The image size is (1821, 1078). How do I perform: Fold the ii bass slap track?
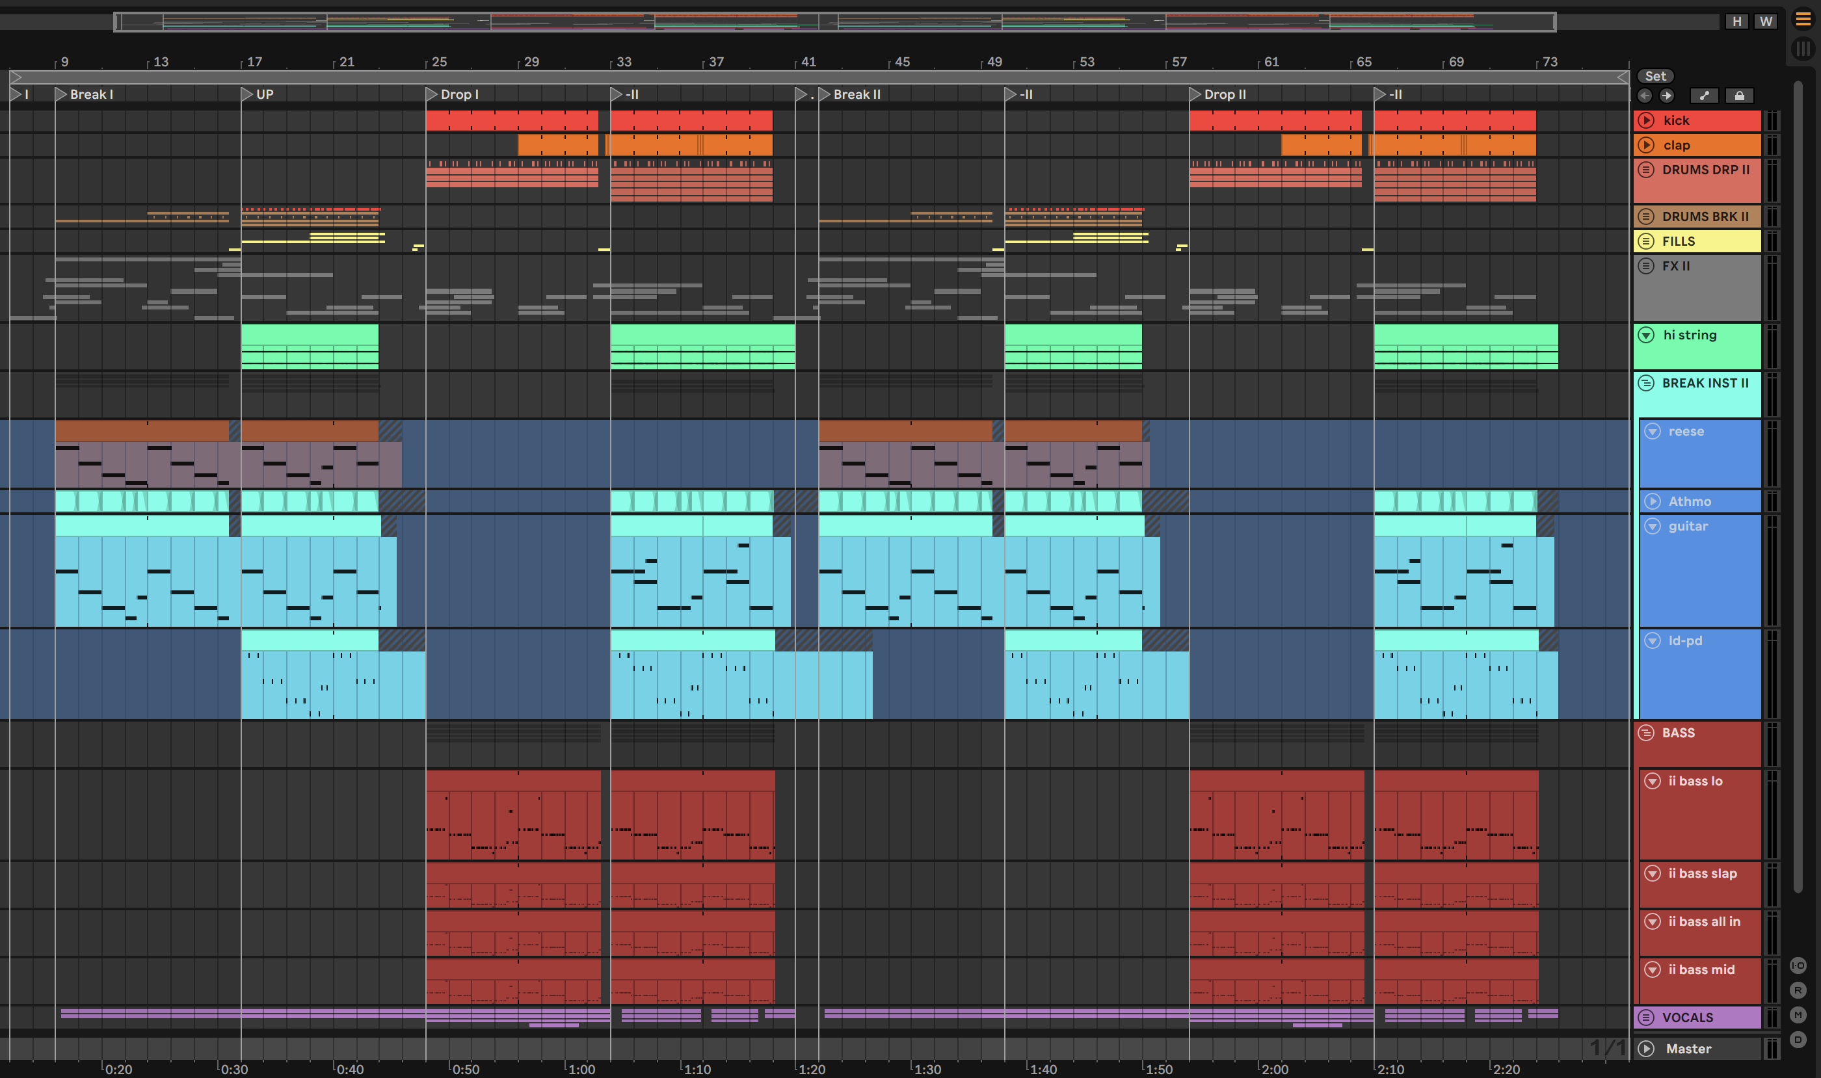coord(1653,873)
